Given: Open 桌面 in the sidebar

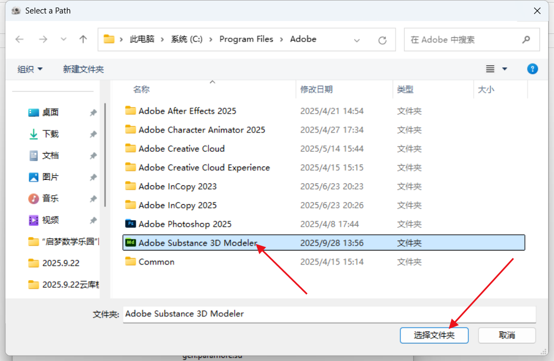Looking at the screenshot, I should point(51,112).
